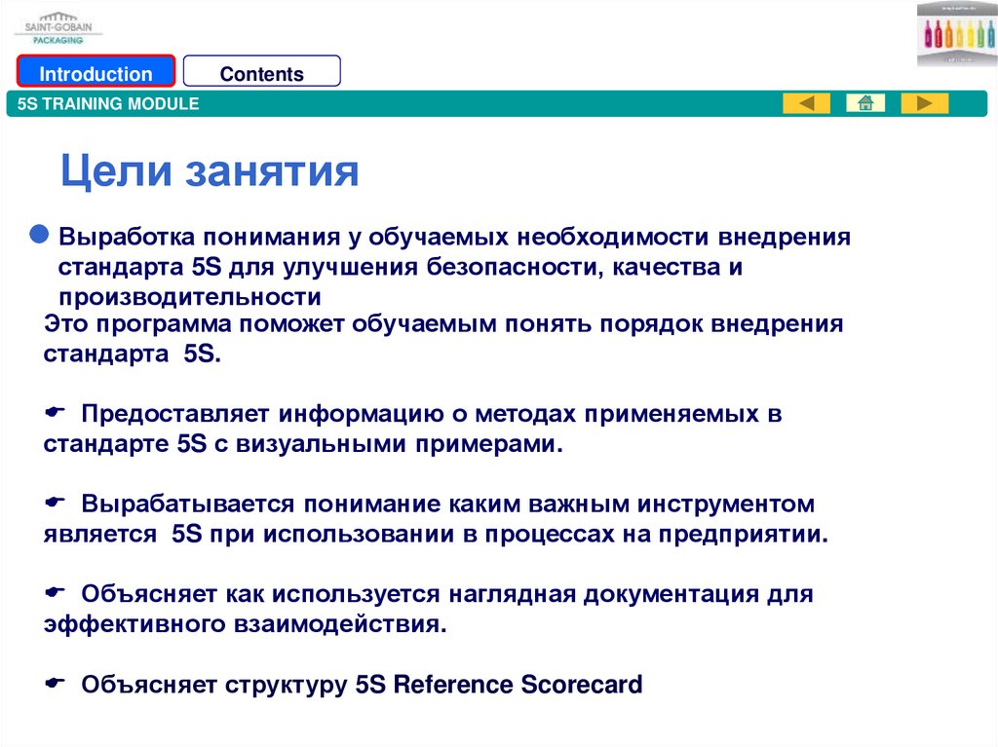998x747 pixels.
Task: Go to the next slide with the right arrow
Action: pyautogui.click(x=924, y=103)
